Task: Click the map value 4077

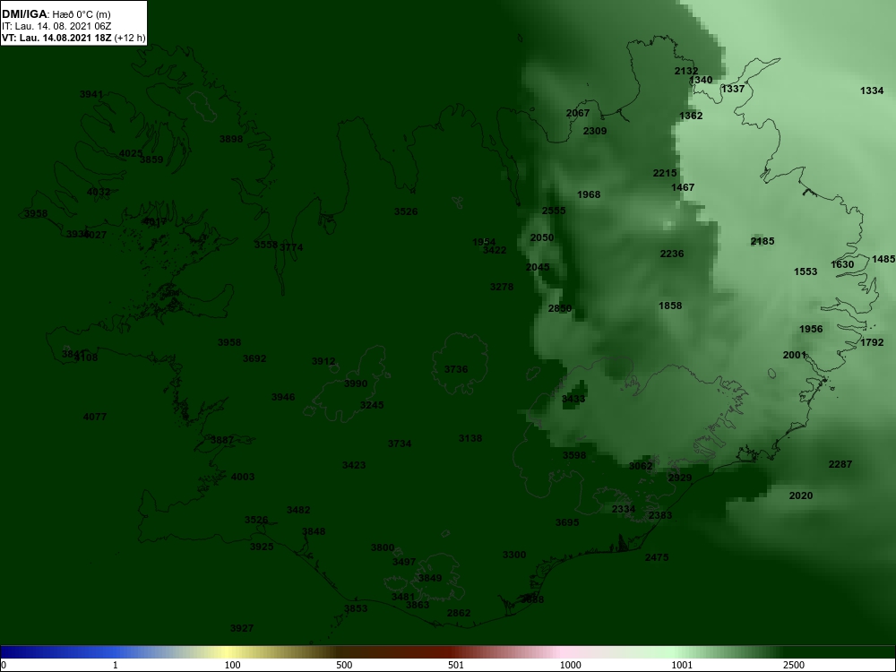Action: point(95,417)
